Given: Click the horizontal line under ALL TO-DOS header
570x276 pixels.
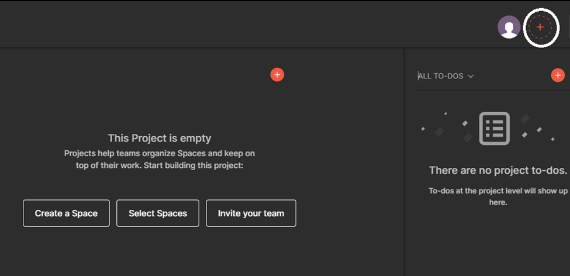Looking at the screenshot, I should point(491,90).
